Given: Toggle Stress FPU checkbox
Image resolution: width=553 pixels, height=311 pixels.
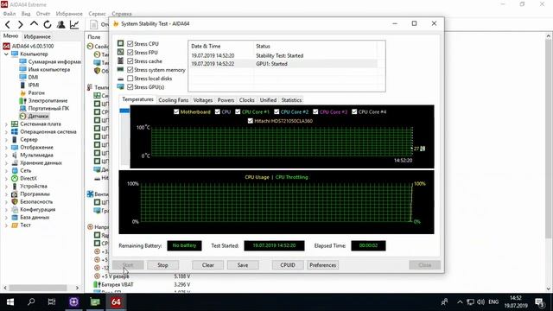Looking at the screenshot, I should pos(130,53).
